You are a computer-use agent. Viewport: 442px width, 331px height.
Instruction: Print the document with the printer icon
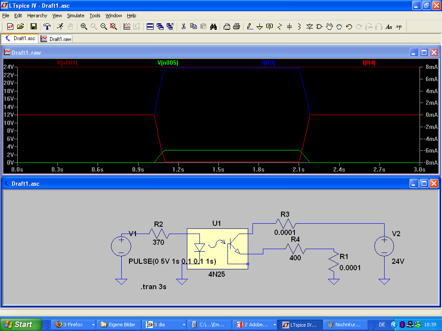pyautogui.click(x=237, y=26)
